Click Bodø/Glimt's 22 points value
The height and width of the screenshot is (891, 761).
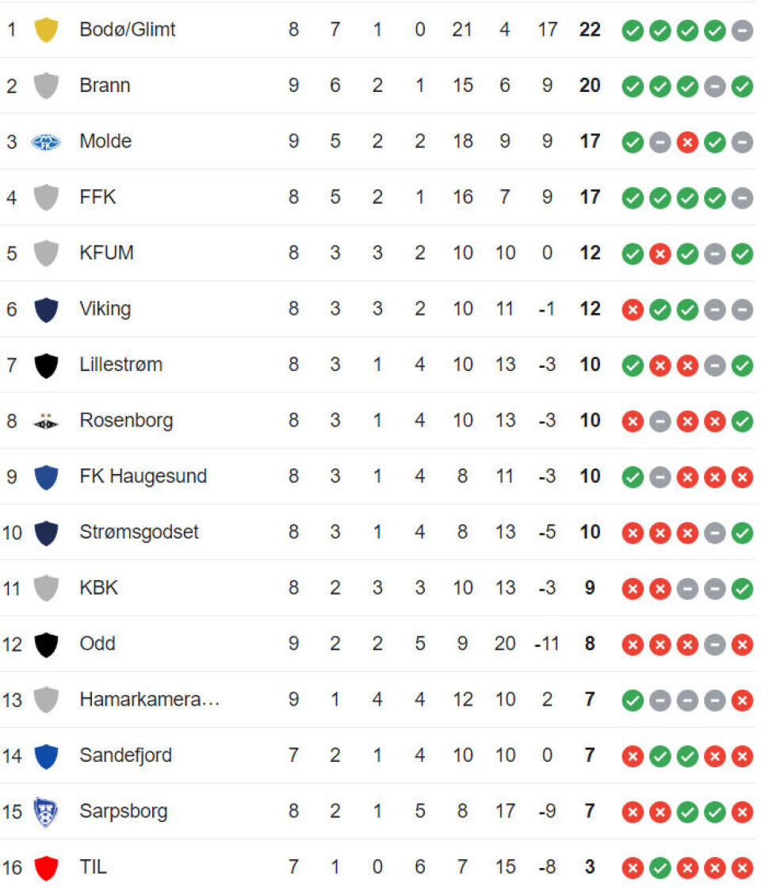[x=590, y=30]
